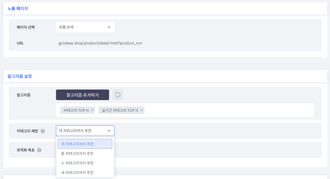Select 중 카테고리까지 추천 option
Screen dimensions: 330x179
(85, 154)
